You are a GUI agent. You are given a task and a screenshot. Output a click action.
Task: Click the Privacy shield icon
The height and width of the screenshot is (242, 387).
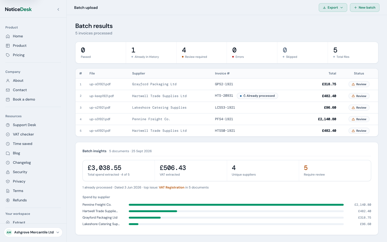(x=8, y=181)
